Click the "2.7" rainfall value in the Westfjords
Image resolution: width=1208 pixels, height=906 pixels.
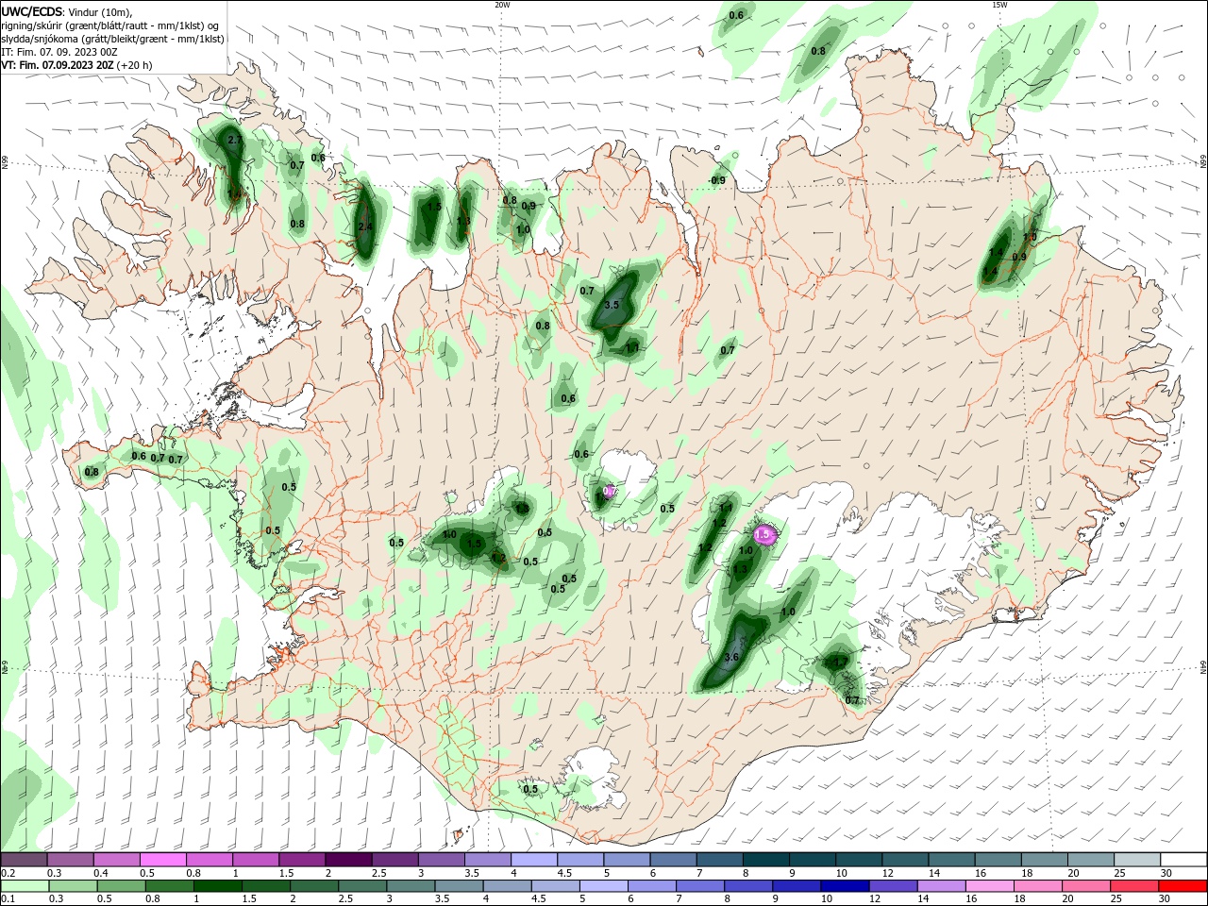(x=236, y=140)
